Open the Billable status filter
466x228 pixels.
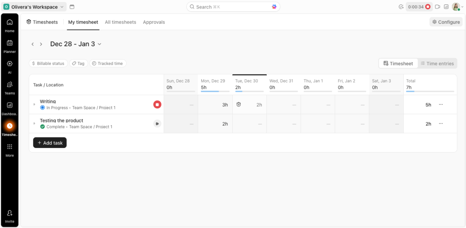(48, 63)
